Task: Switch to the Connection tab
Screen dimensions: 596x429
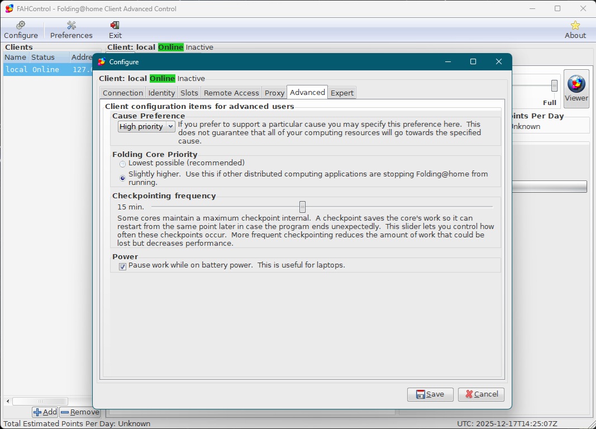Action: (x=123, y=93)
